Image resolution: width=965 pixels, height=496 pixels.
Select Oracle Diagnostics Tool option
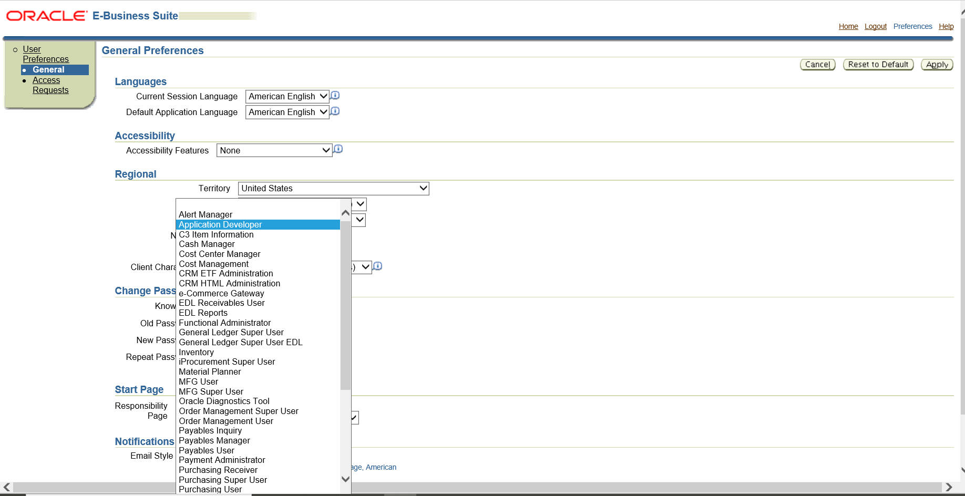pyautogui.click(x=258, y=401)
